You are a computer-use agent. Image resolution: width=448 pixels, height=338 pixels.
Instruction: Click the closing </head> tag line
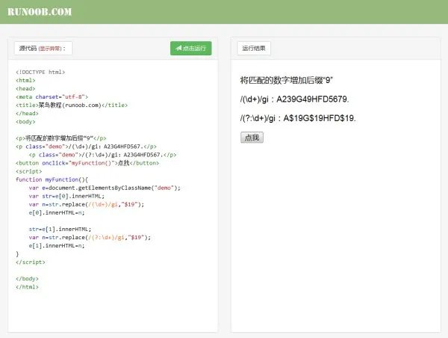click(x=27, y=114)
